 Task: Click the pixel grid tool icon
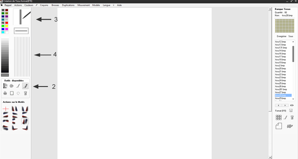pyautogui.click(x=5, y=86)
